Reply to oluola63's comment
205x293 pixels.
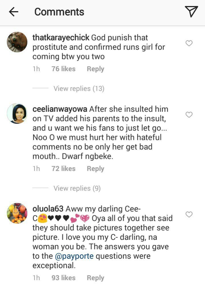pos(96,278)
